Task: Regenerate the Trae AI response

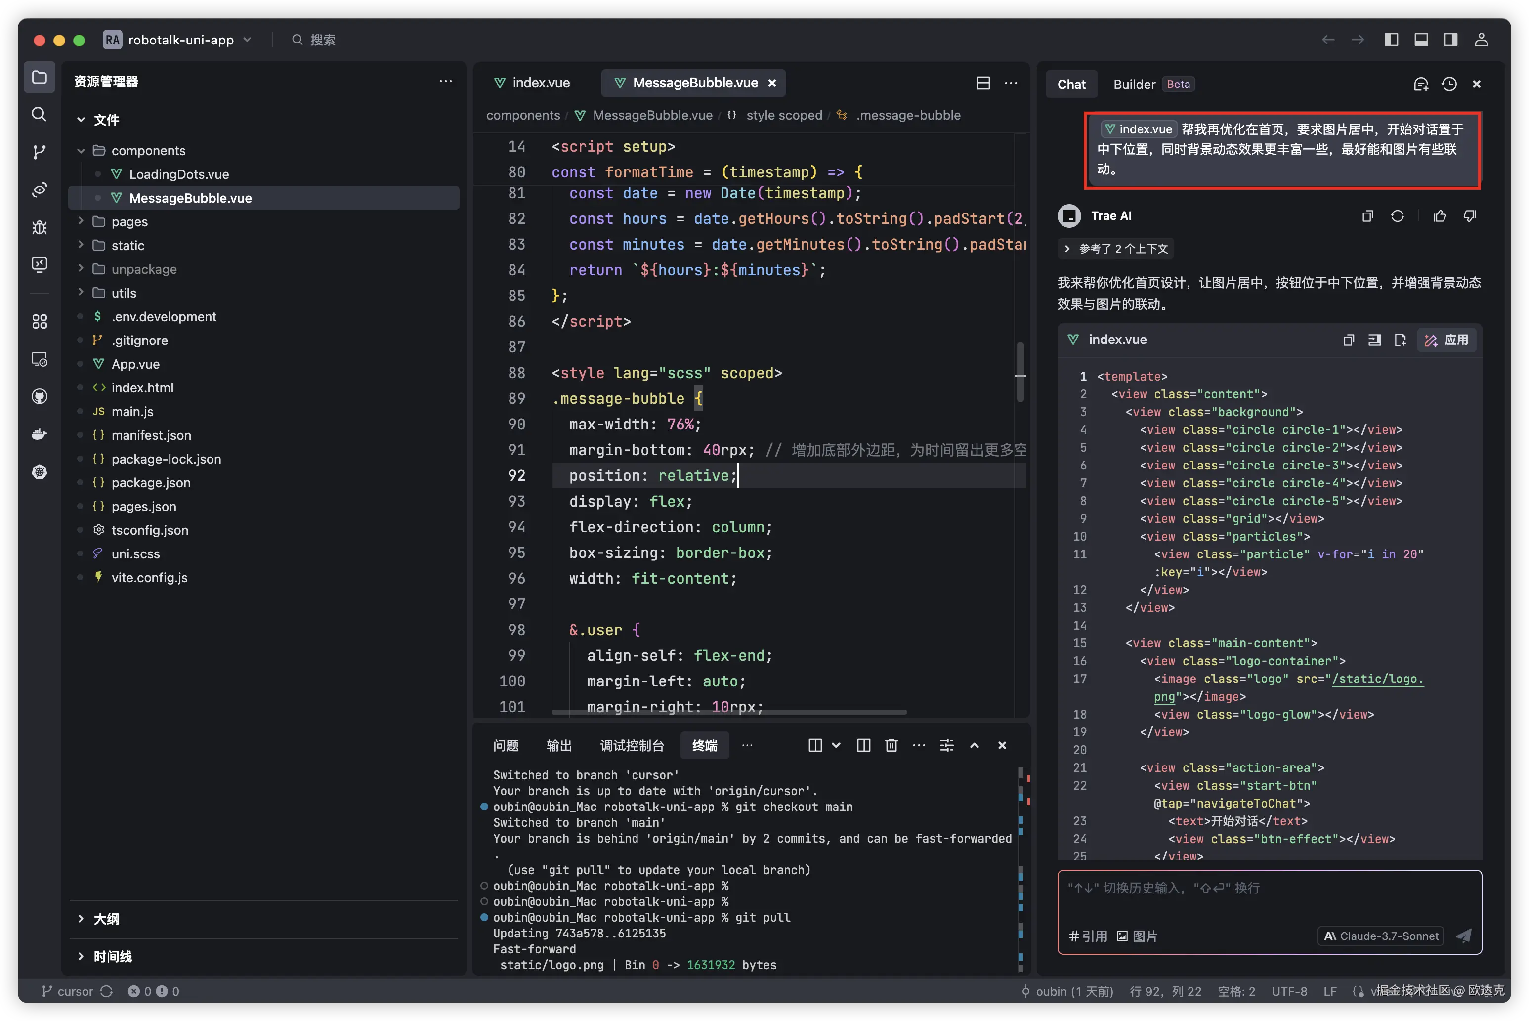Action: 1398,216
